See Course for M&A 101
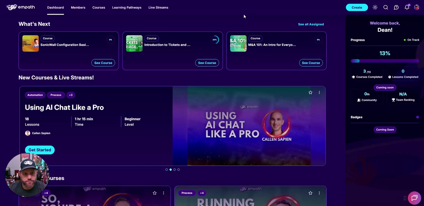The width and height of the screenshot is (424, 206). pyautogui.click(x=311, y=63)
